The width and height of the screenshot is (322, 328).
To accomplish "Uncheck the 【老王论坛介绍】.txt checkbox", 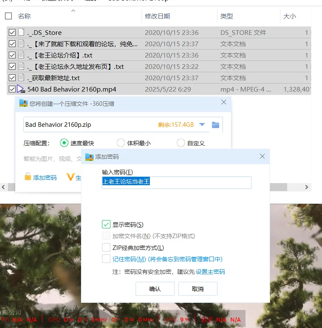I will coord(12,55).
